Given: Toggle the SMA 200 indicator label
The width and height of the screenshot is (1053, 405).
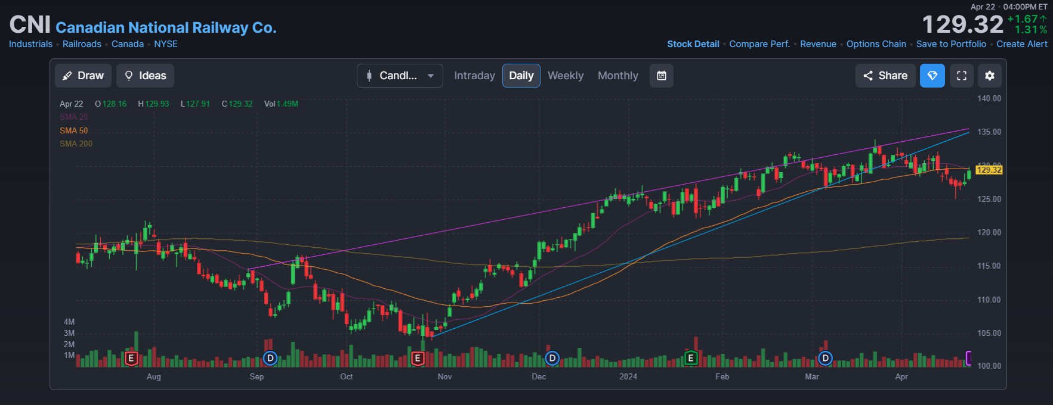Looking at the screenshot, I should pyautogui.click(x=76, y=144).
